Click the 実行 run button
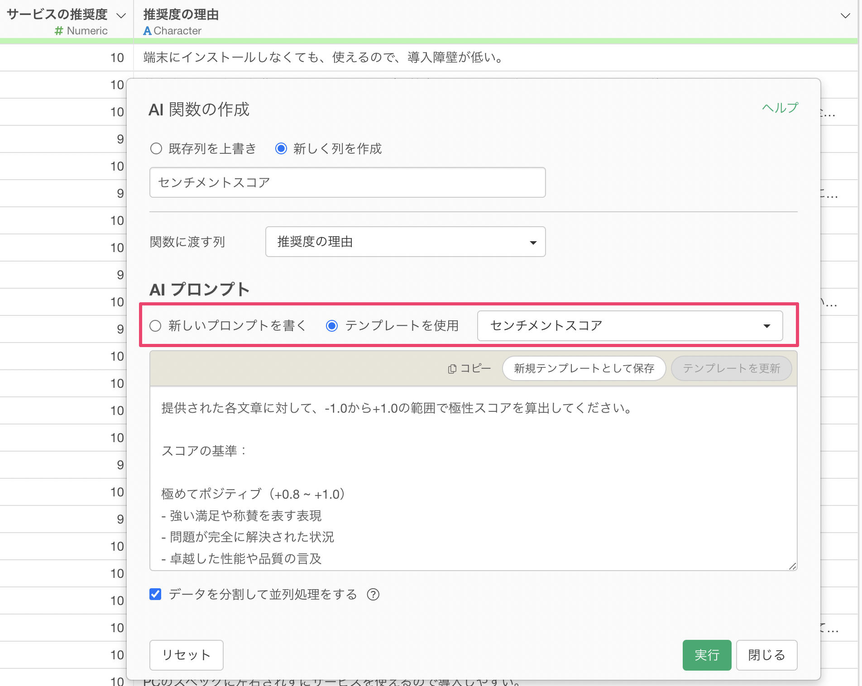 tap(706, 655)
